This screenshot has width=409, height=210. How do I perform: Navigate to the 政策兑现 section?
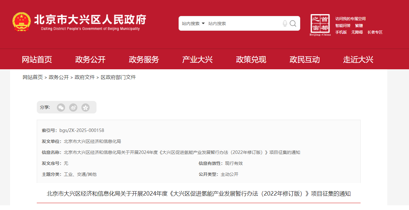(251, 60)
